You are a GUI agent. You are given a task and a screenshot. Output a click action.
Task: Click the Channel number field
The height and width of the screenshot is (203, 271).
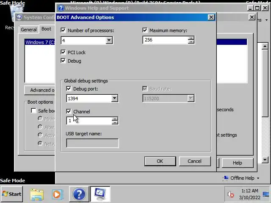(89, 121)
